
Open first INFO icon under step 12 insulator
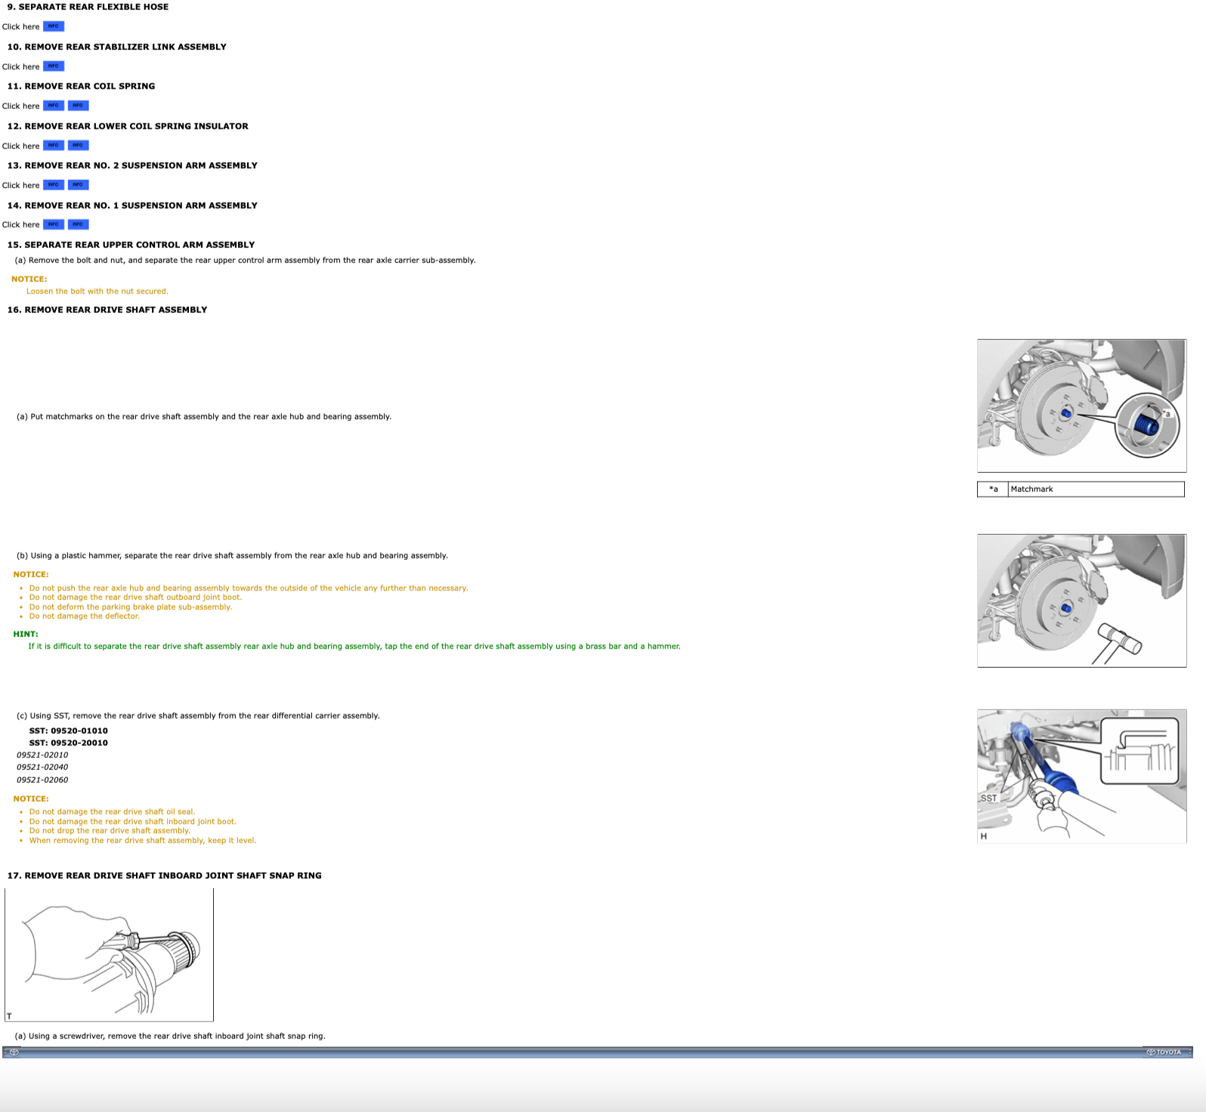[54, 146]
